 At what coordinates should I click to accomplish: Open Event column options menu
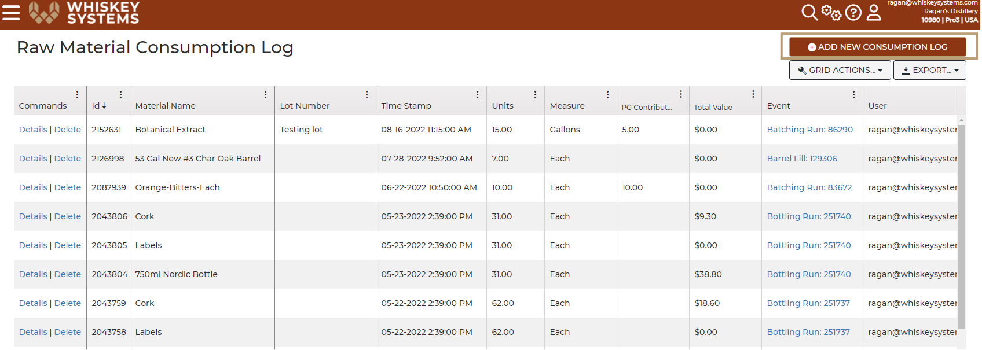[x=853, y=94]
